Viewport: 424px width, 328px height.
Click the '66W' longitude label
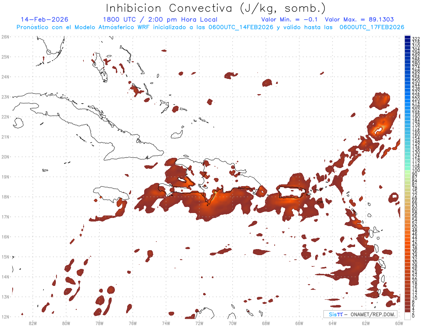pos(299,323)
